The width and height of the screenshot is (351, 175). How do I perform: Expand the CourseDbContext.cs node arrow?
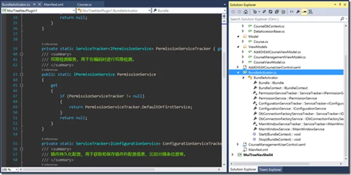coord(243,26)
